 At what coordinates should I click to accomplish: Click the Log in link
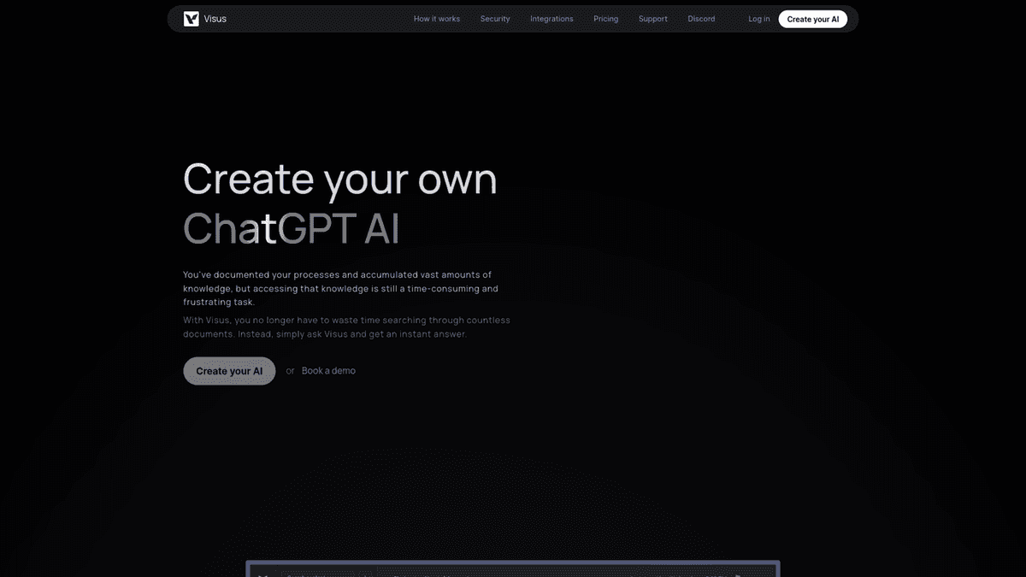click(x=759, y=19)
